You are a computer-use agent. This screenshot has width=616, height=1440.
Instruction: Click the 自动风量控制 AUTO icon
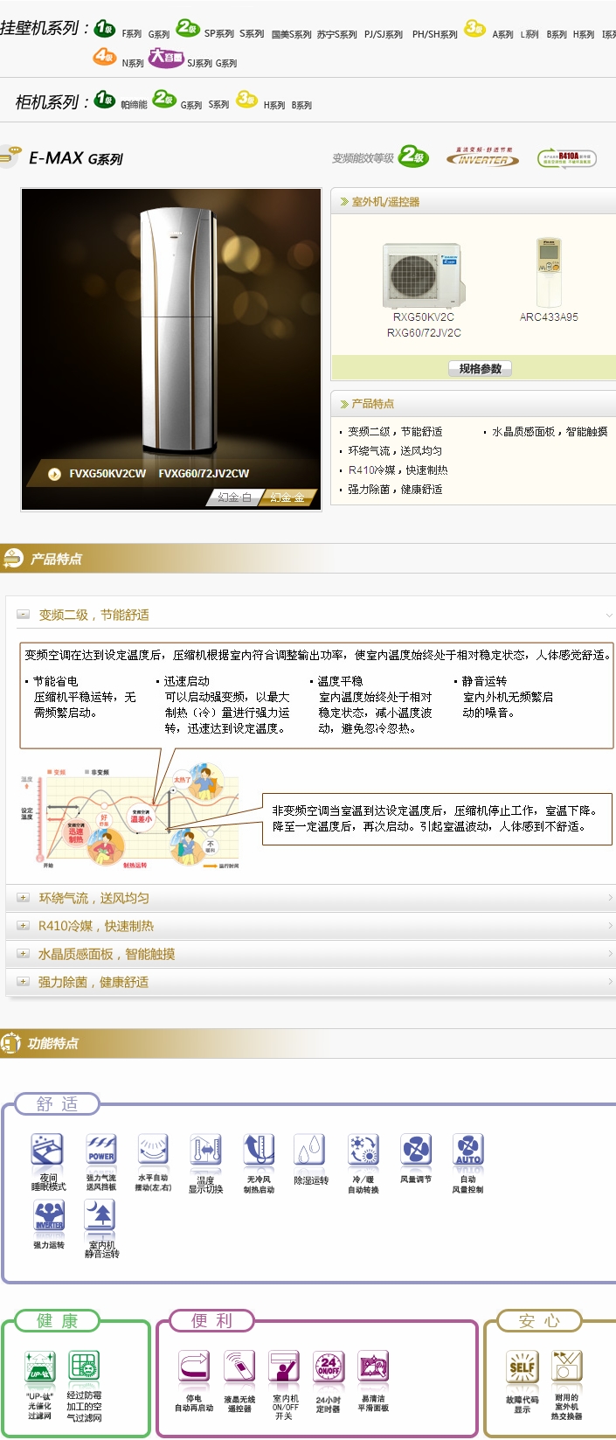(x=467, y=1150)
